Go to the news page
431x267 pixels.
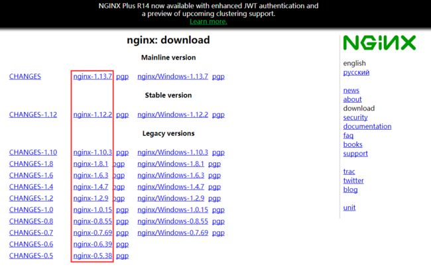(351, 90)
